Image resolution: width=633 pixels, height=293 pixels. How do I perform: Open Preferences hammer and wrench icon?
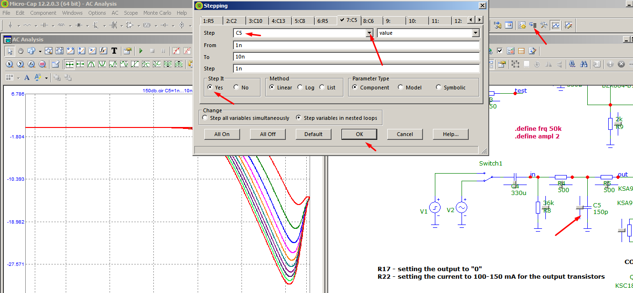click(544, 25)
